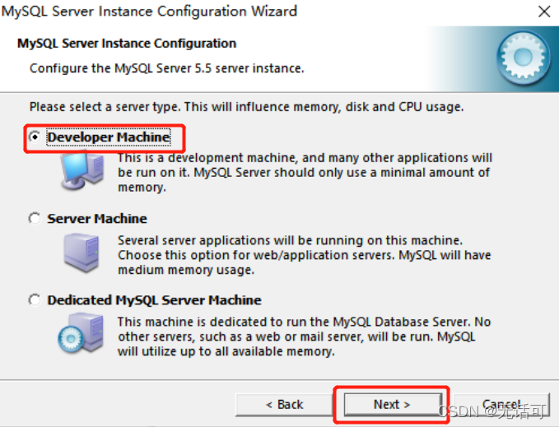559x427 pixels.
Task: Click the 'This machine is dedicated' description
Action: point(304,336)
